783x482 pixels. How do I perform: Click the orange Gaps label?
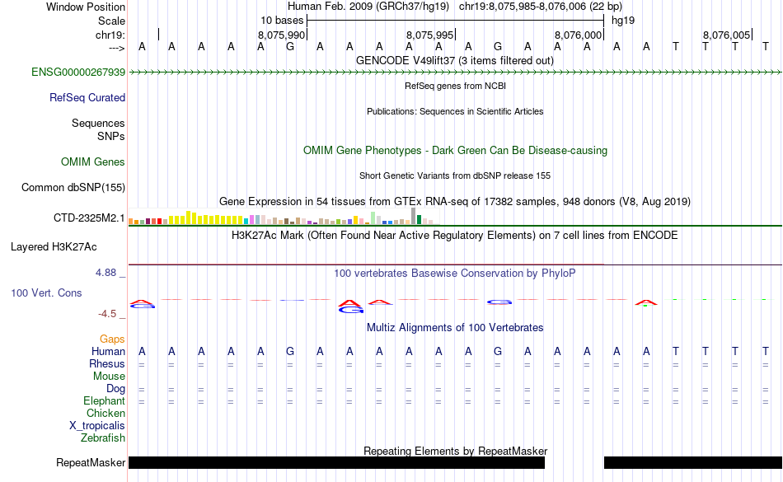click(x=112, y=339)
